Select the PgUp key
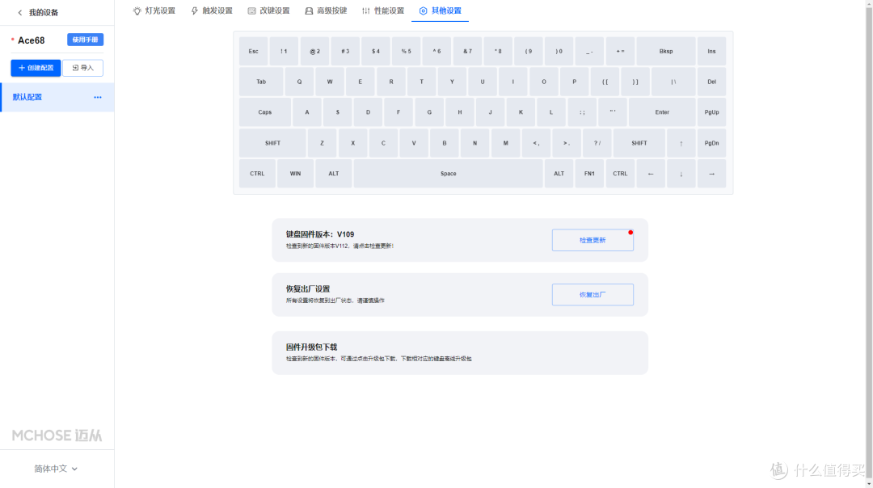873x488 pixels. pyautogui.click(x=711, y=112)
